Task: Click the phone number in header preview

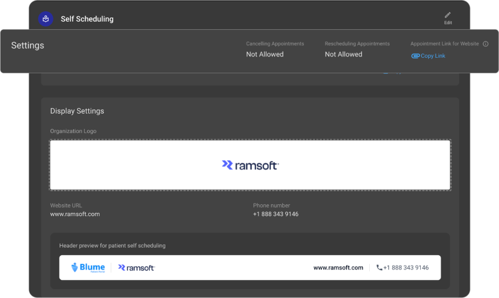Action: [x=406, y=268]
